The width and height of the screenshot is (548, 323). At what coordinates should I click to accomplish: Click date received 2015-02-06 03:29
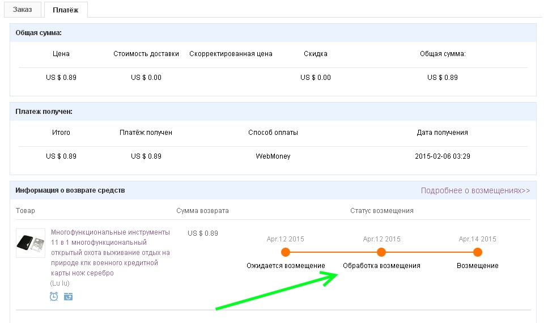pos(443,156)
